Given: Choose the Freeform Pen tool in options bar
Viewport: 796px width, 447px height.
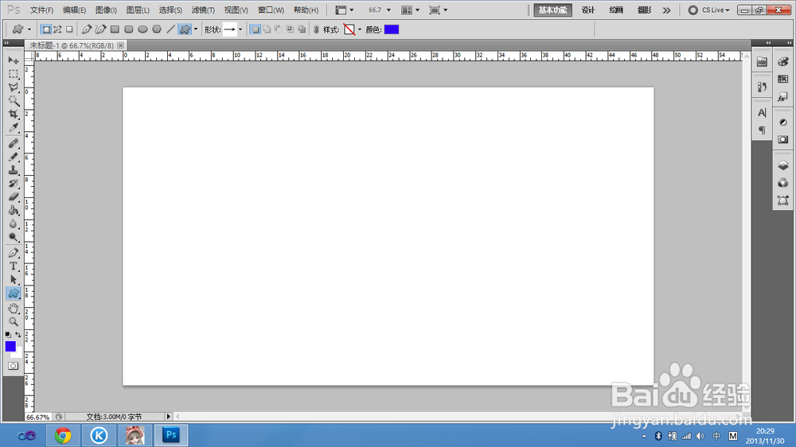Looking at the screenshot, I should 100,29.
